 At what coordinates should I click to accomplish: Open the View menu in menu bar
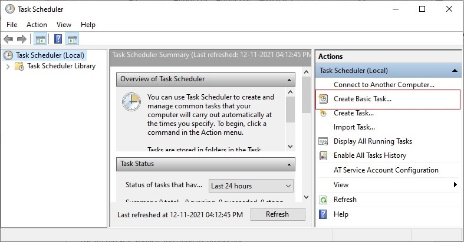64,25
